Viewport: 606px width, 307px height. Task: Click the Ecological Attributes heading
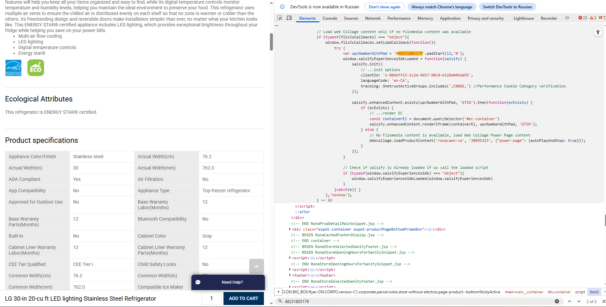[x=39, y=99]
